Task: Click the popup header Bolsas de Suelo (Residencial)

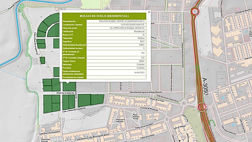Action: (x=104, y=16)
